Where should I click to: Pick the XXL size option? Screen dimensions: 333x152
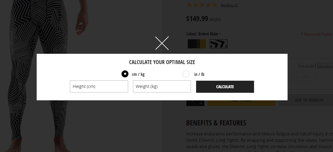click(306, 77)
